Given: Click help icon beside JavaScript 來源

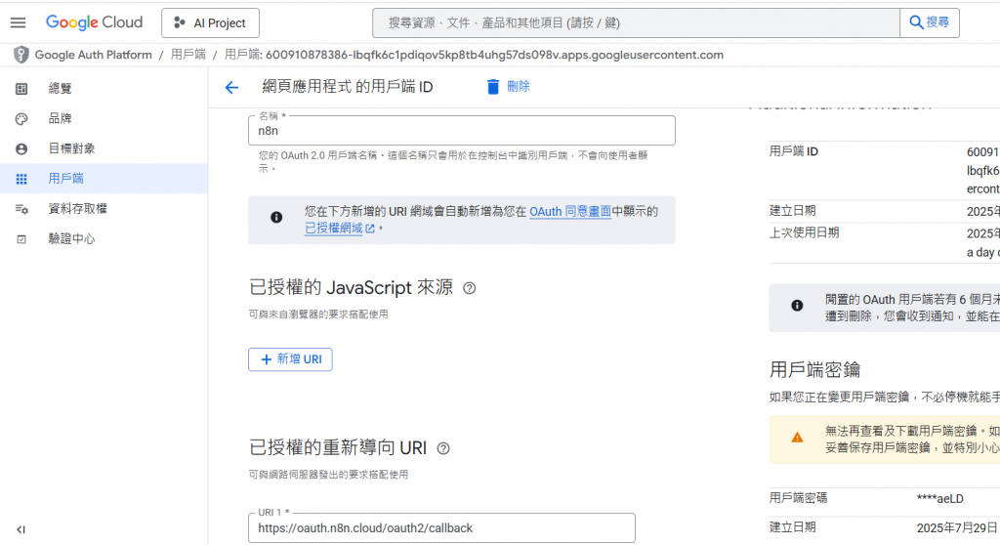Looking at the screenshot, I should point(470,288).
